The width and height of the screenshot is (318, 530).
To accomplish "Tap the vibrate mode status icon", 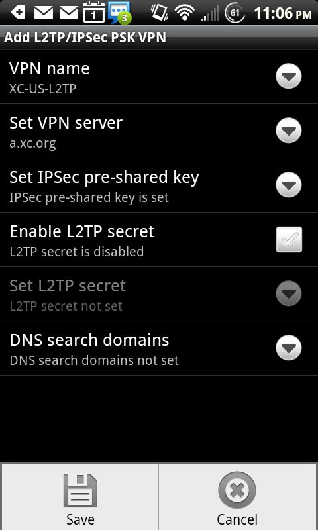I will [160, 12].
